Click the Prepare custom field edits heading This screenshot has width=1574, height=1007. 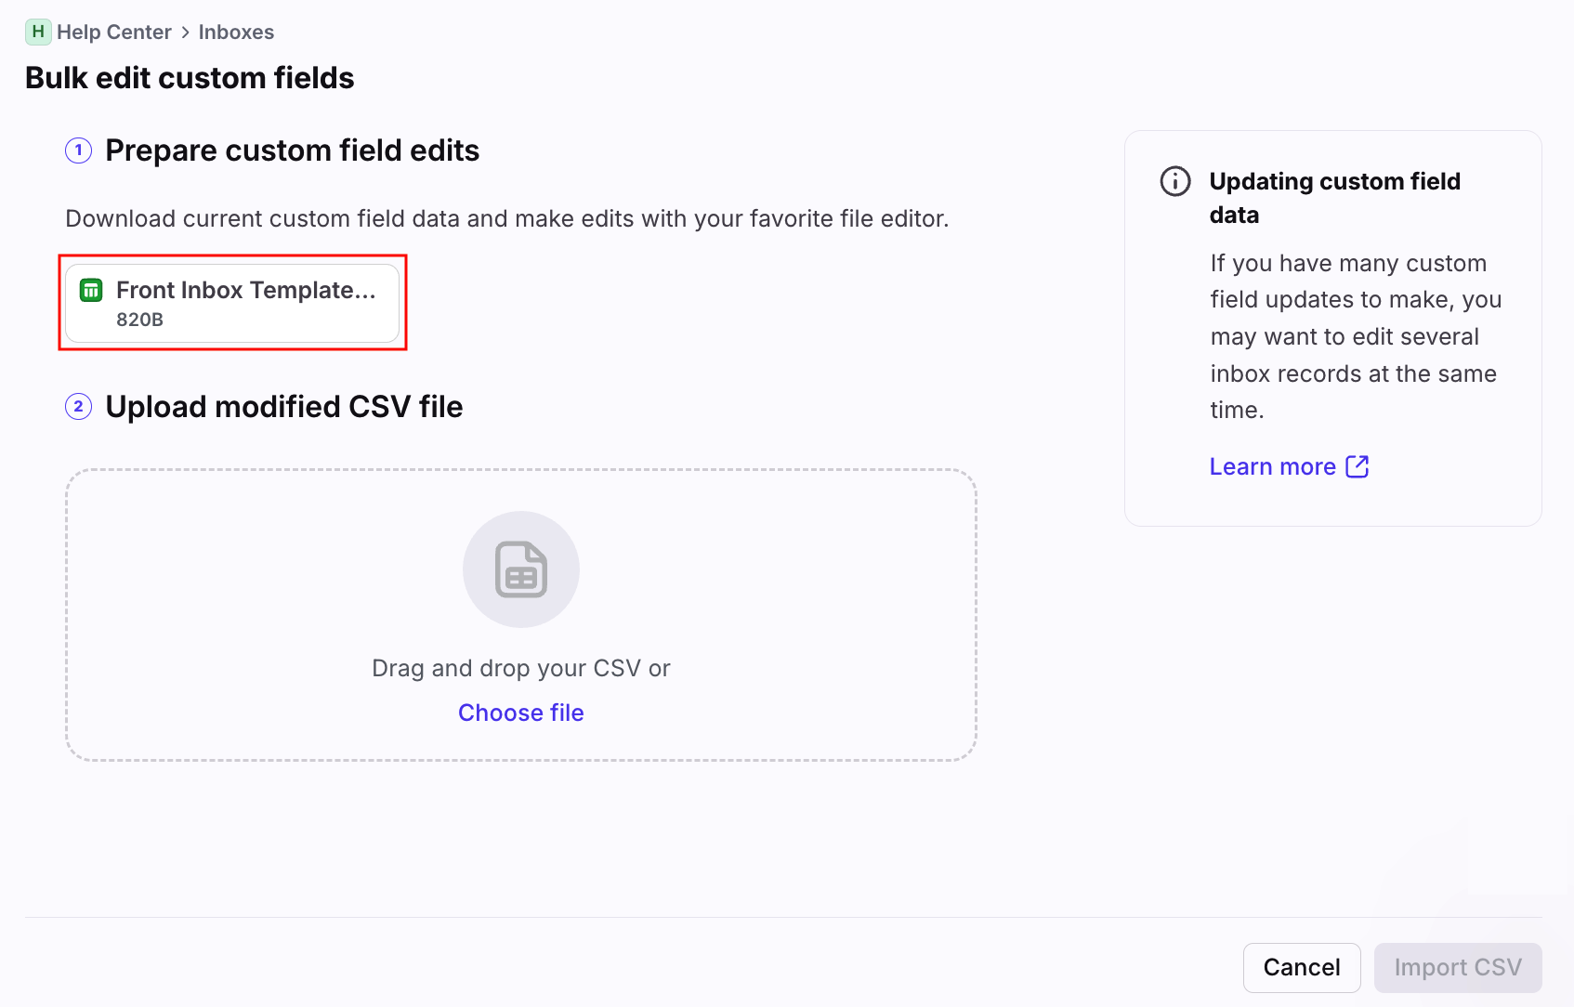pyautogui.click(x=292, y=150)
